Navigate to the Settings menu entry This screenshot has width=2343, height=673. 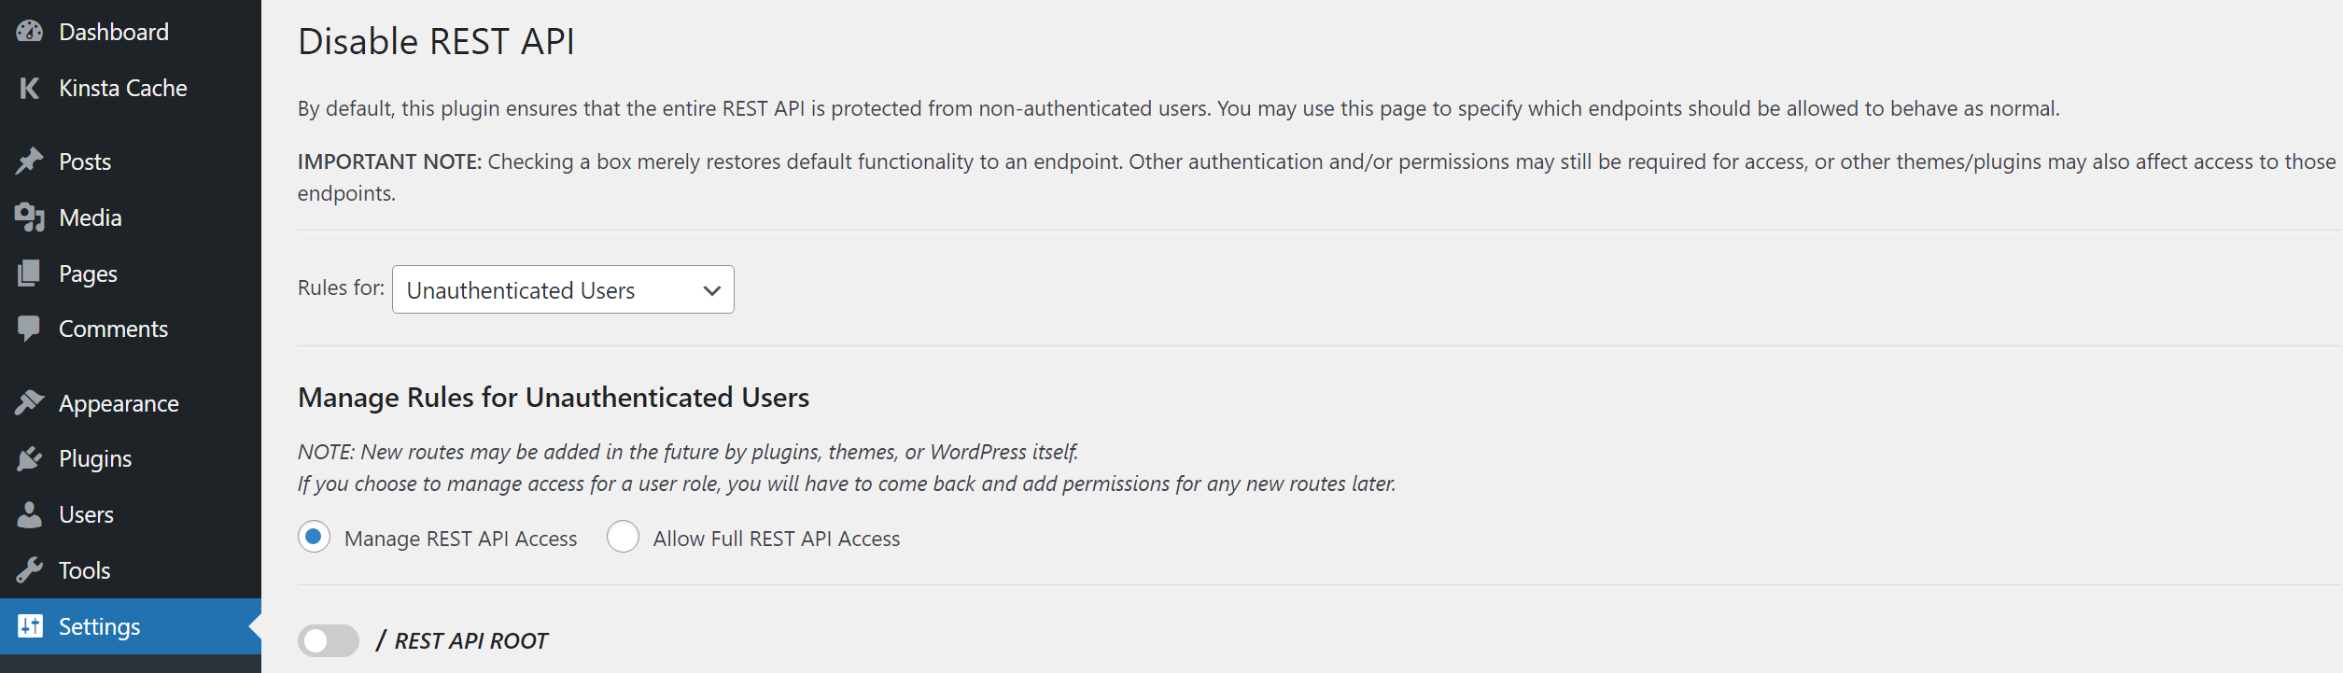tap(99, 625)
